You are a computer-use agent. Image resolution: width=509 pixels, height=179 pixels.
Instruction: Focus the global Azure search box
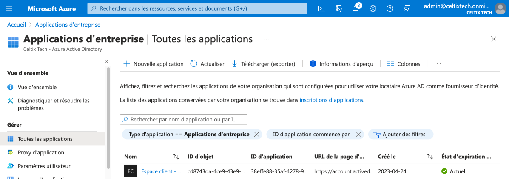(x=197, y=9)
